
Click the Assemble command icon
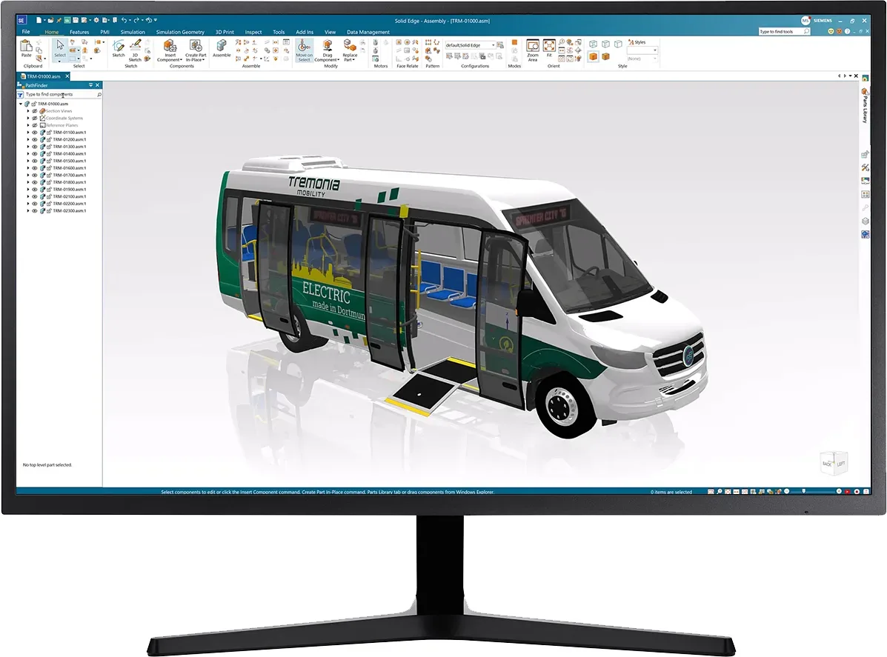pyautogui.click(x=221, y=45)
